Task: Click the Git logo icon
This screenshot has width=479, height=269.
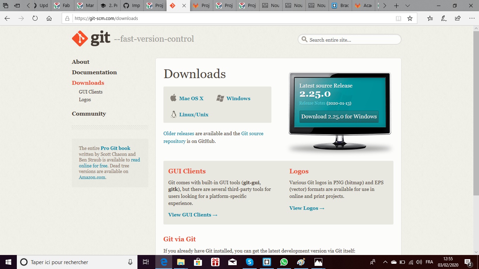Action: 80,39
